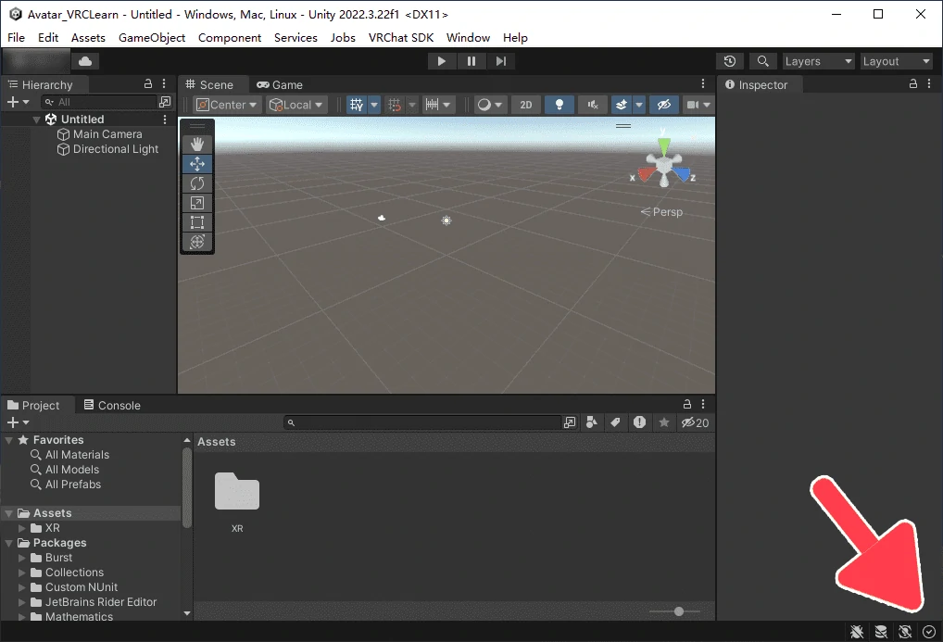
Task: Expand the Burst package folder
Action: [23, 558]
